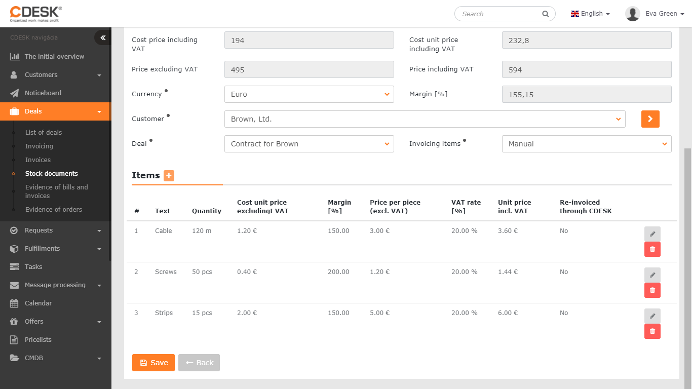The height and width of the screenshot is (389, 692).
Task: Edit the Cable item row
Action: point(652,234)
